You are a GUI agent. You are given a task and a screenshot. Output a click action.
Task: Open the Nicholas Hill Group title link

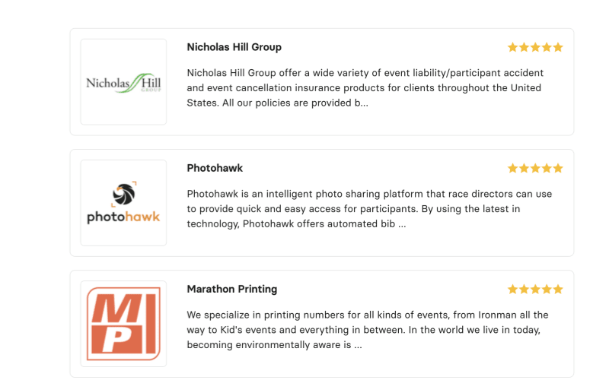pos(234,47)
